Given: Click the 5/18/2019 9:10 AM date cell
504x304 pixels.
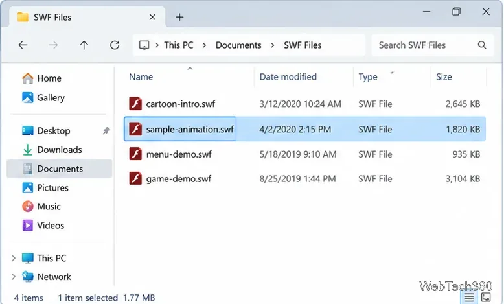Looking at the screenshot, I should 297,154.
